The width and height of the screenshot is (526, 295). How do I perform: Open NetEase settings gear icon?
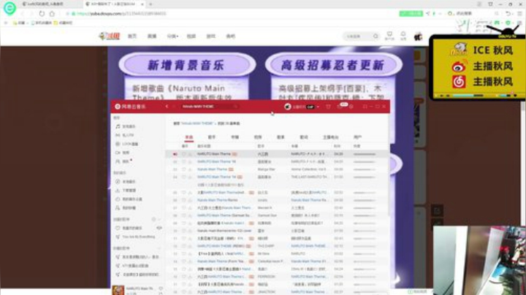tap(351, 107)
